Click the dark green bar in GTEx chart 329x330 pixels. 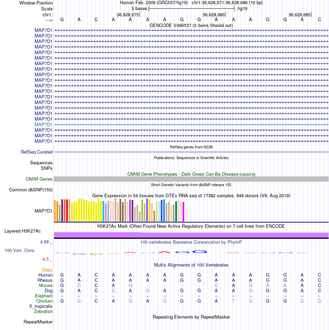pos(176,211)
